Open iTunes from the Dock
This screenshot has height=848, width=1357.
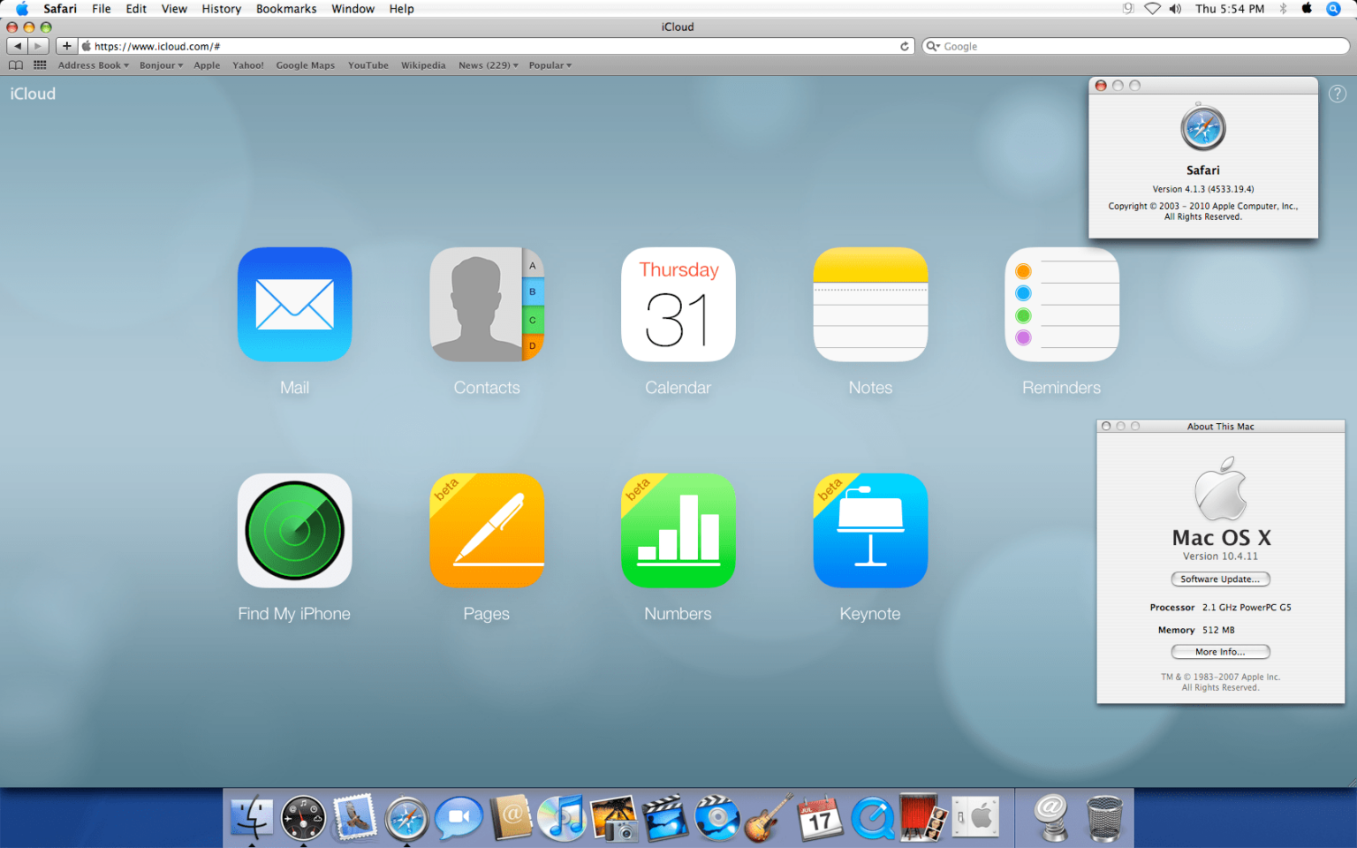(561, 817)
